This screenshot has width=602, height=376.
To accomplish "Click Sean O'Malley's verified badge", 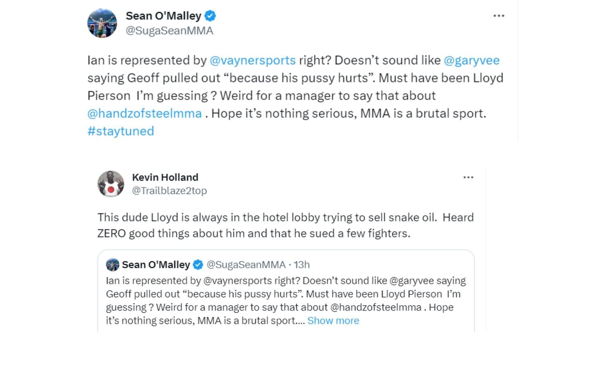I will point(210,15).
